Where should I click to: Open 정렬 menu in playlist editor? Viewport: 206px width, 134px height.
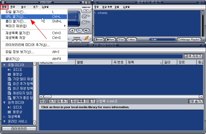pyautogui.click(x=117, y=7)
